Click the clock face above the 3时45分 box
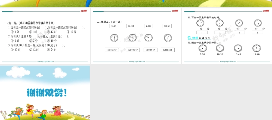Screen dimensions: 272x120 (149, 38)
